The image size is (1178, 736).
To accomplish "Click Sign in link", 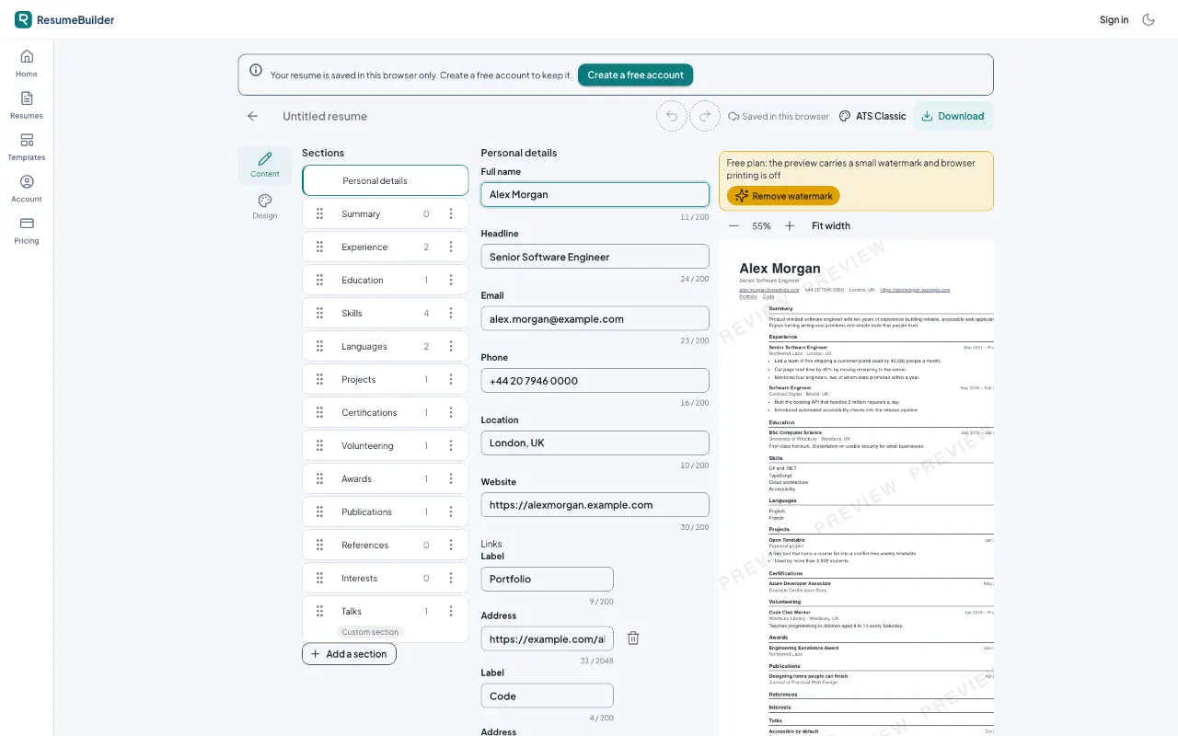I will [x=1114, y=19].
